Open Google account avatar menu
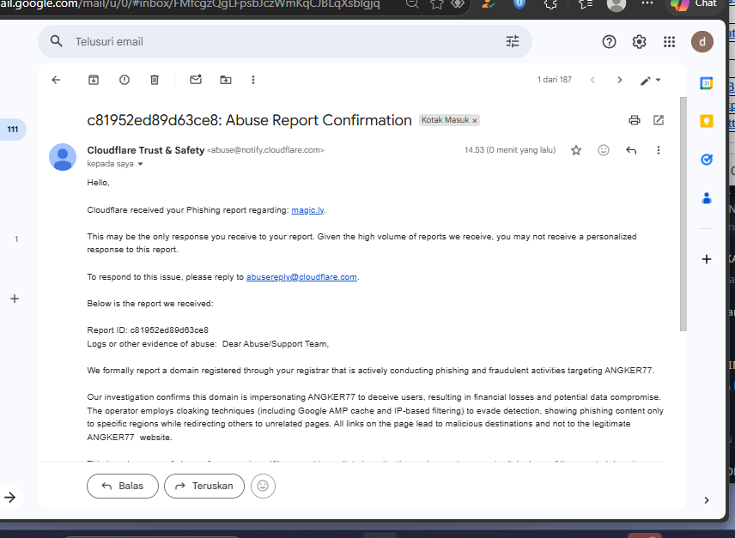Viewport: 735px width, 538px height. coord(702,42)
